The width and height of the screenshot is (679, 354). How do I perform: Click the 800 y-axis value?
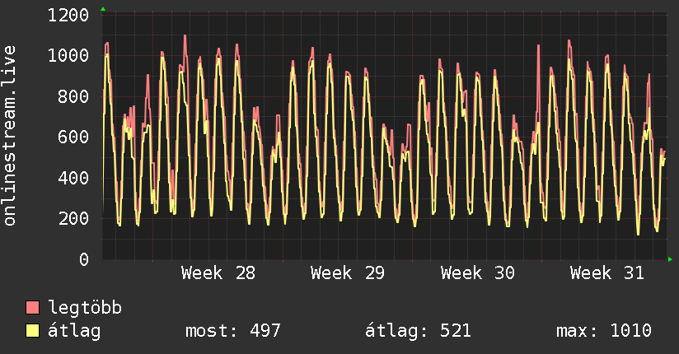pyautogui.click(x=73, y=96)
